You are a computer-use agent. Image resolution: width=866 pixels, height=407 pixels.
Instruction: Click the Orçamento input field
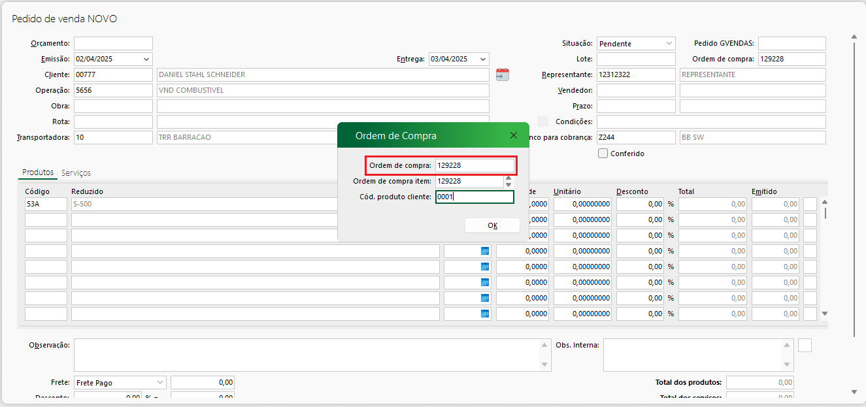[x=113, y=43]
